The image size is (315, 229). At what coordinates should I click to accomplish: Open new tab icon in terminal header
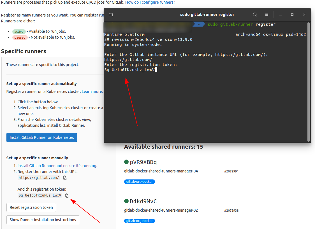(x=111, y=15)
